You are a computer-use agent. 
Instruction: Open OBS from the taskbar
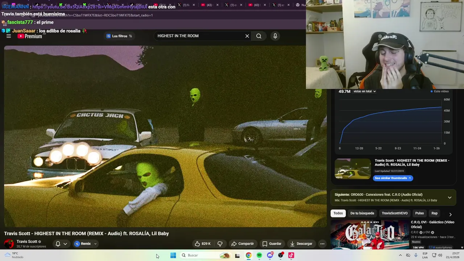[281, 256]
